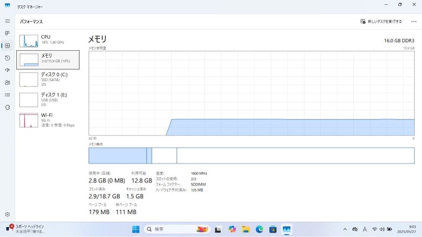Open File Explorer from taskbar

(245, 229)
